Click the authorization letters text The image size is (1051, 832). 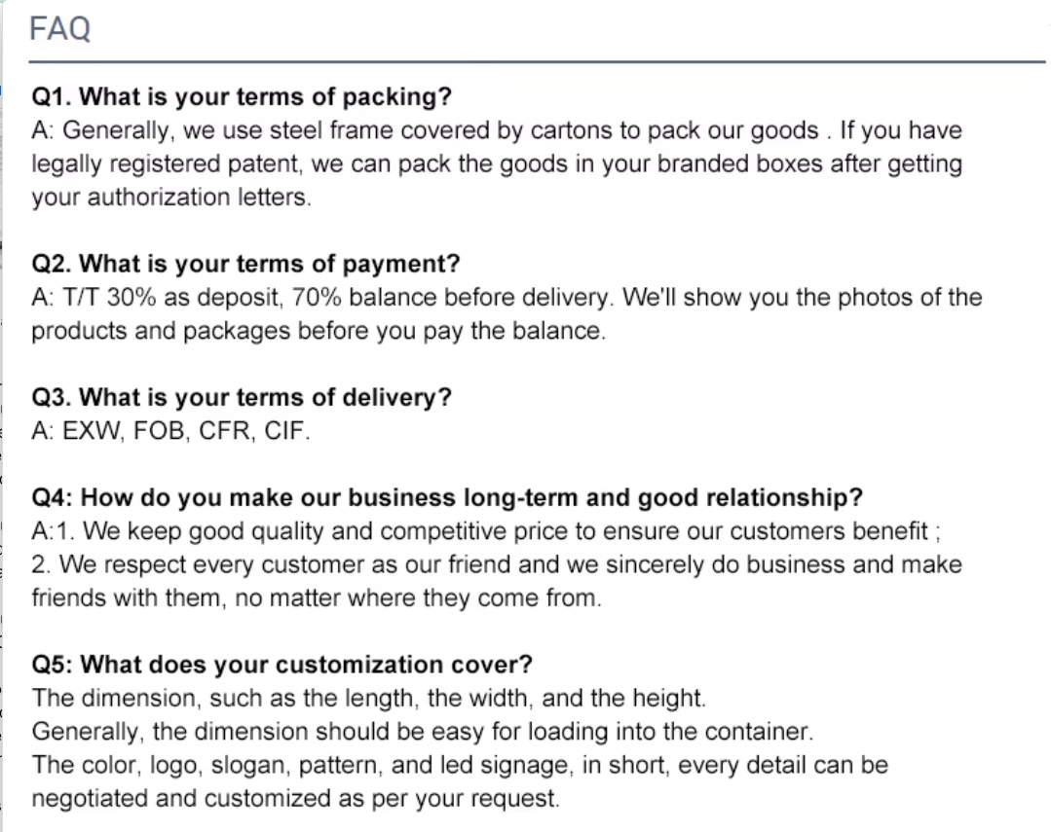(171, 197)
